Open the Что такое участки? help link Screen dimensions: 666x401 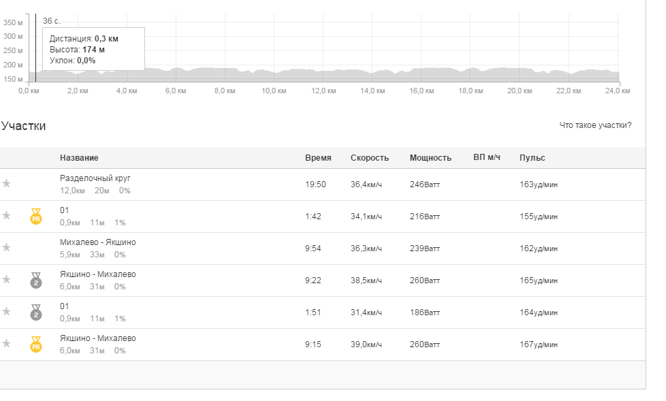595,125
